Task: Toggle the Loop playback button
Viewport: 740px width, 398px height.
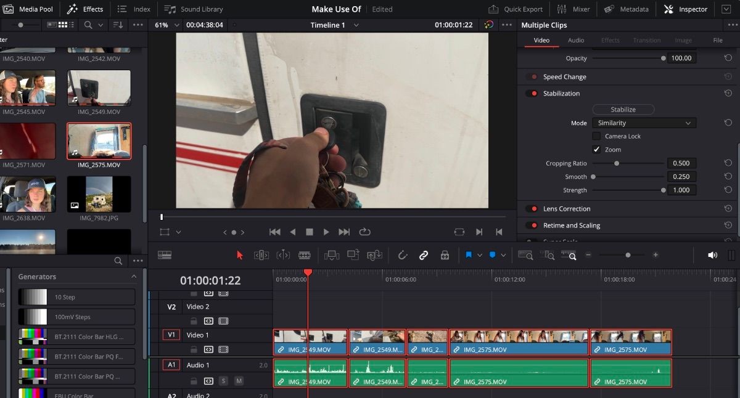Action: coord(364,232)
